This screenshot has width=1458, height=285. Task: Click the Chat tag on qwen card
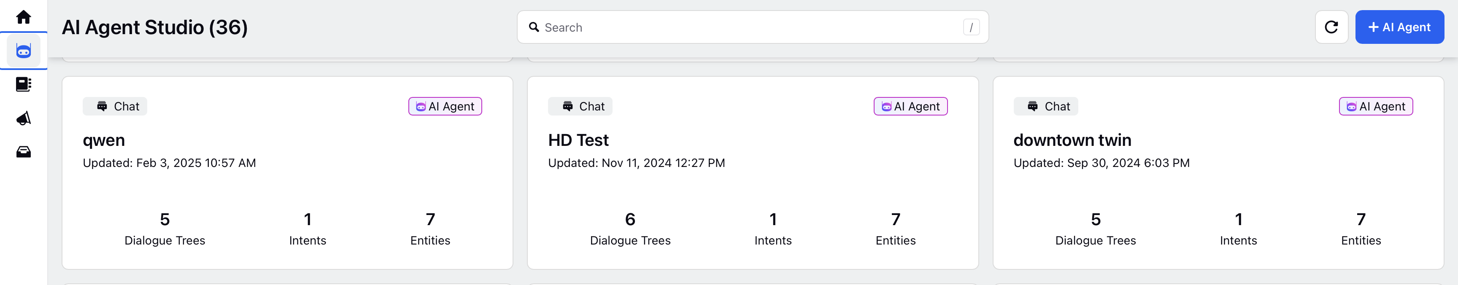[115, 106]
